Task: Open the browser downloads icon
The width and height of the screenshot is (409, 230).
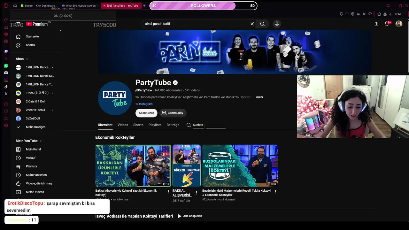Action: [390, 14]
